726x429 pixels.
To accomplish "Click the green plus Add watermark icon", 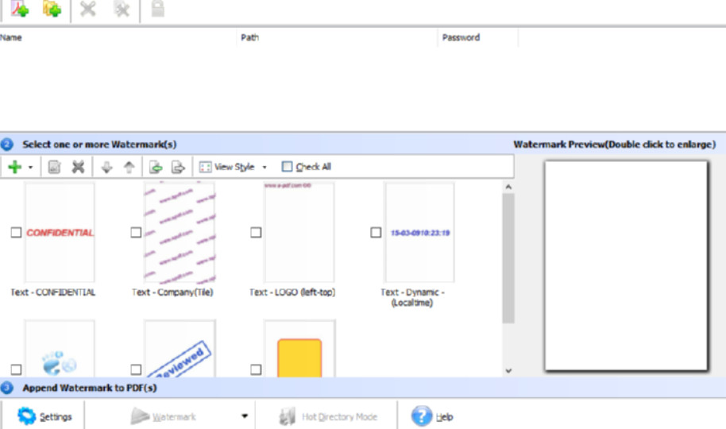I will click(15, 167).
